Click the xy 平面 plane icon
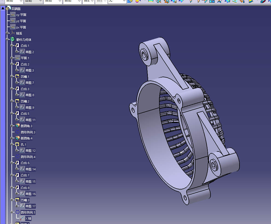This screenshot has width=271, height=224. pos(13,15)
